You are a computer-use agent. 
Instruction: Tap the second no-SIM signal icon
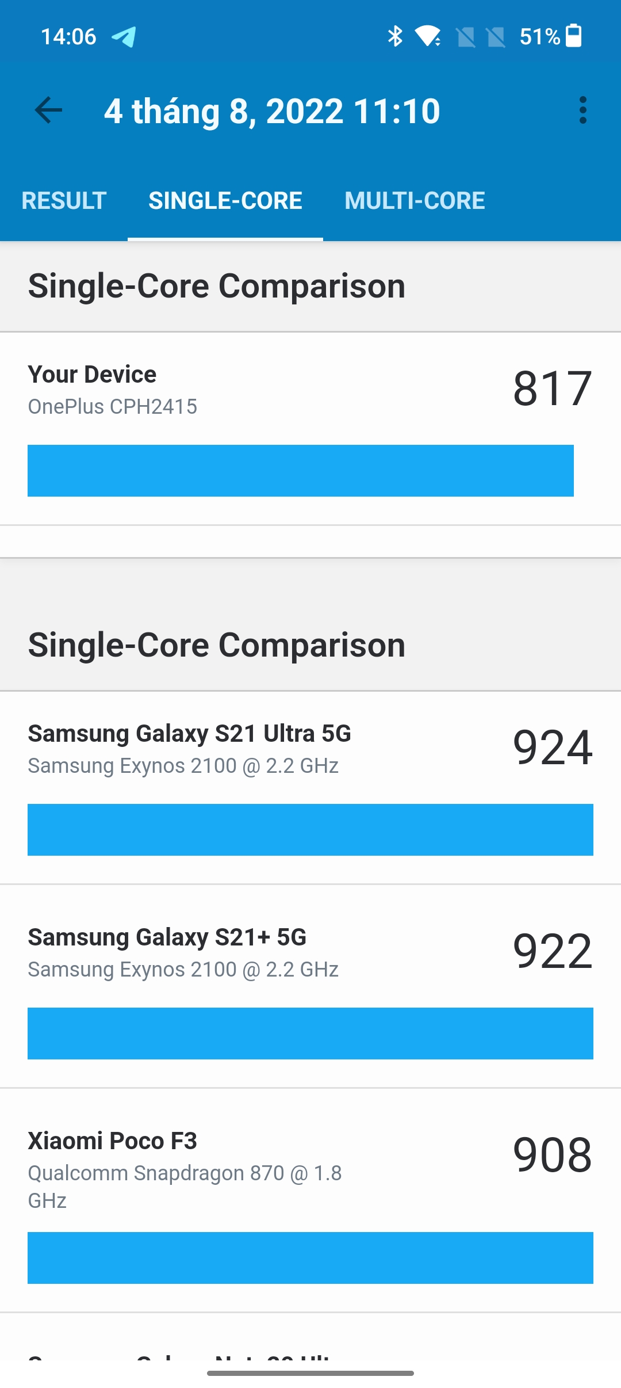[x=496, y=37]
